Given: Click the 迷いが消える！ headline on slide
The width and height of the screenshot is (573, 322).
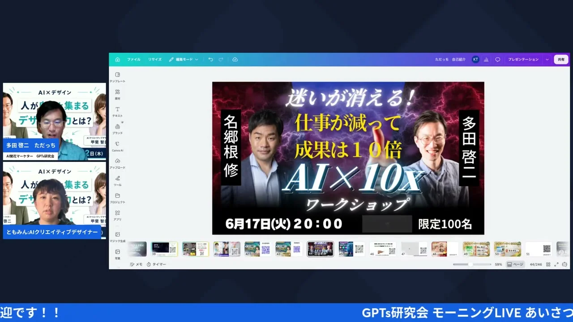Looking at the screenshot, I should pos(351,98).
